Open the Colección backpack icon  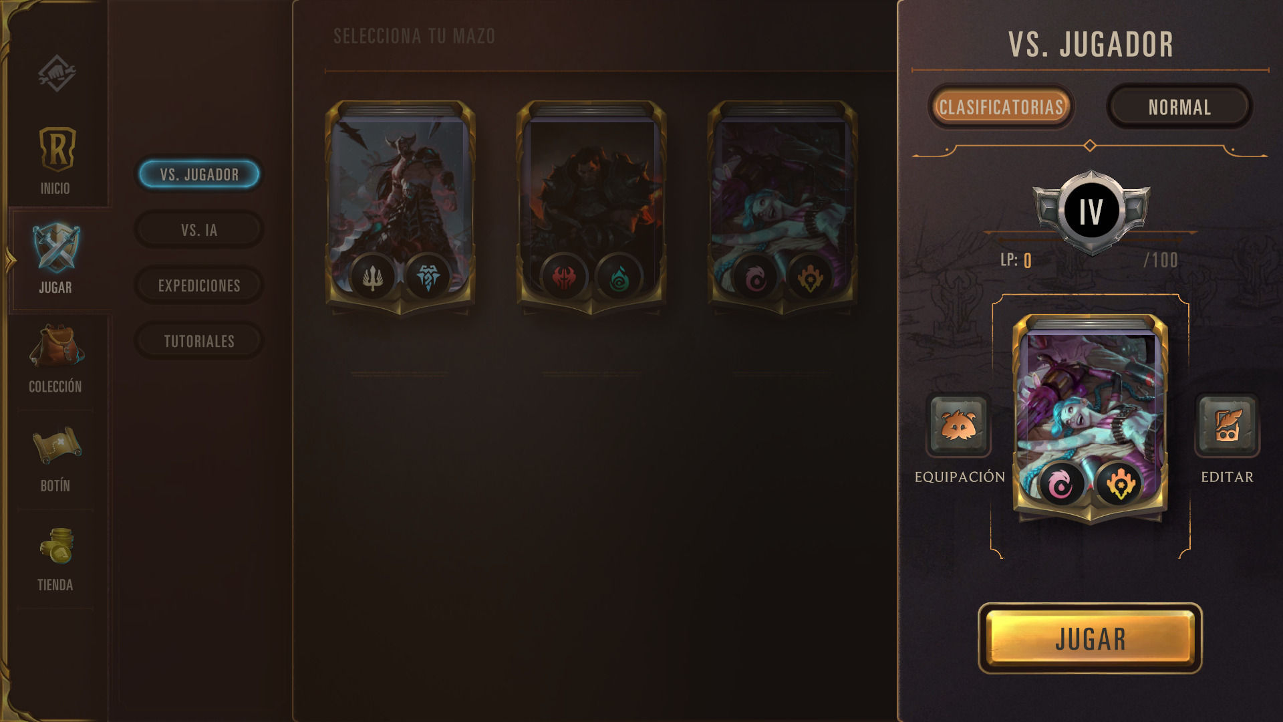coord(55,346)
